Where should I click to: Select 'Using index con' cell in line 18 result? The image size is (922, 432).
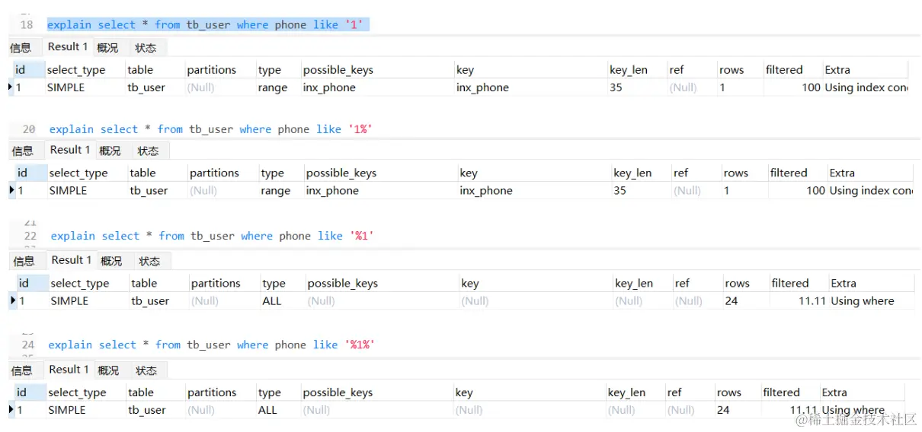point(866,87)
